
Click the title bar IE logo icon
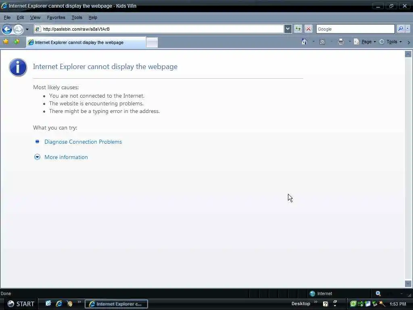point(4,6)
